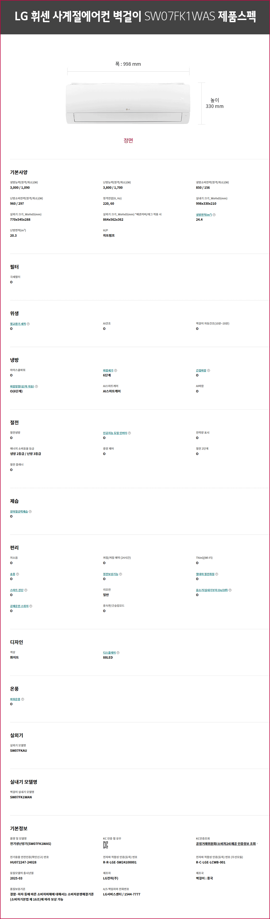Screen dimensions: 270x919
Task: Click the help icon beside 냉방면적(m²)
Action: pos(214,215)
